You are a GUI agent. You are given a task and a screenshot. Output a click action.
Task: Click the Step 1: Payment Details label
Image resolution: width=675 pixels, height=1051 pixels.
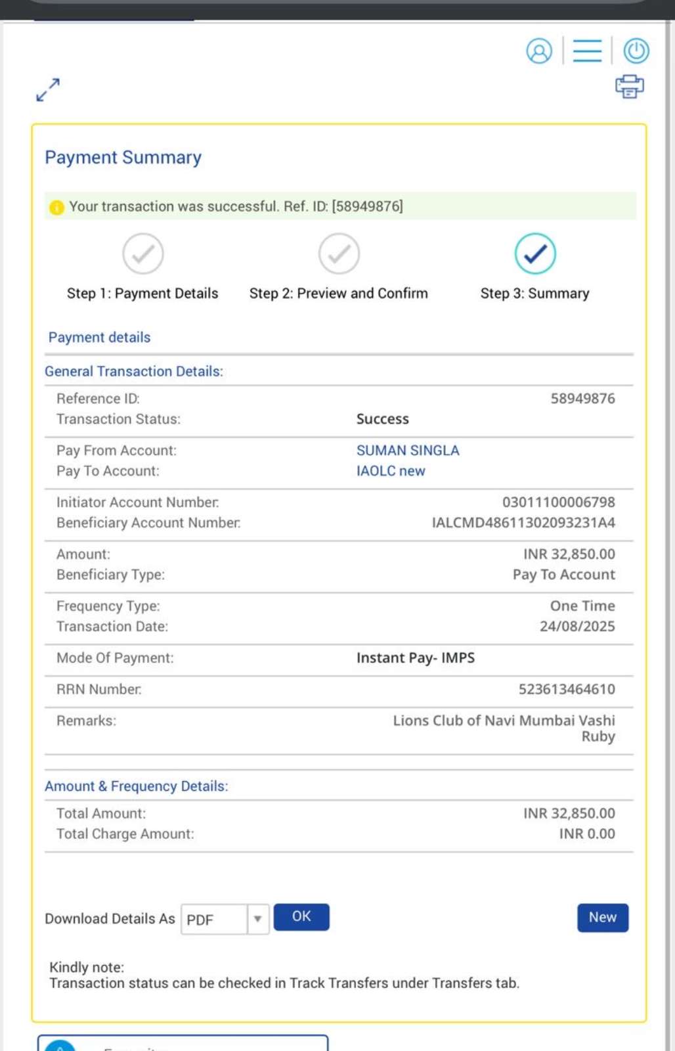[142, 294]
